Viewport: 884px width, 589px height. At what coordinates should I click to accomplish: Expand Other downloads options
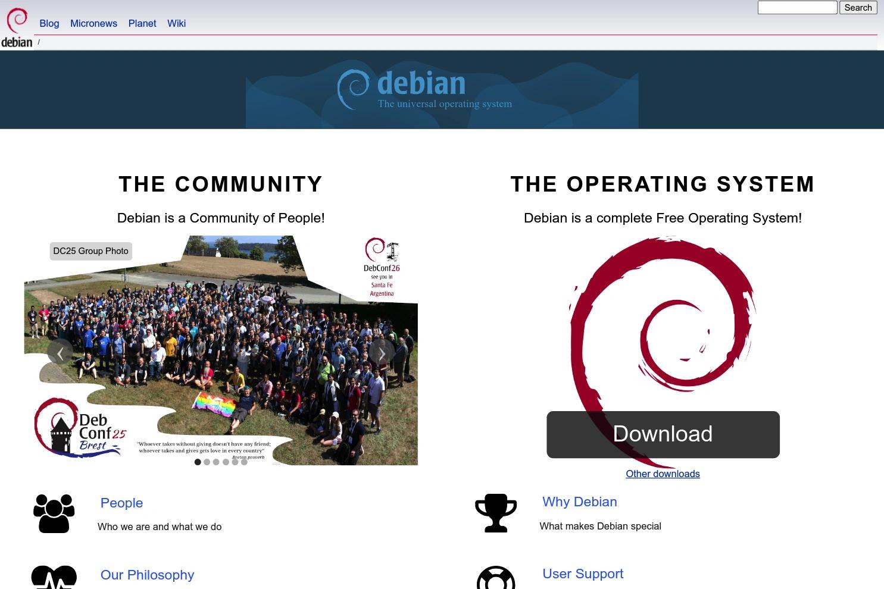[x=663, y=474]
